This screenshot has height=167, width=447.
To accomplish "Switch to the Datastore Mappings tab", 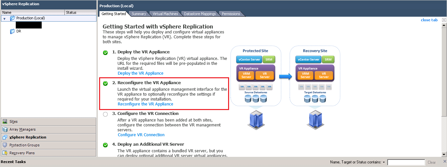I will [x=200, y=14].
